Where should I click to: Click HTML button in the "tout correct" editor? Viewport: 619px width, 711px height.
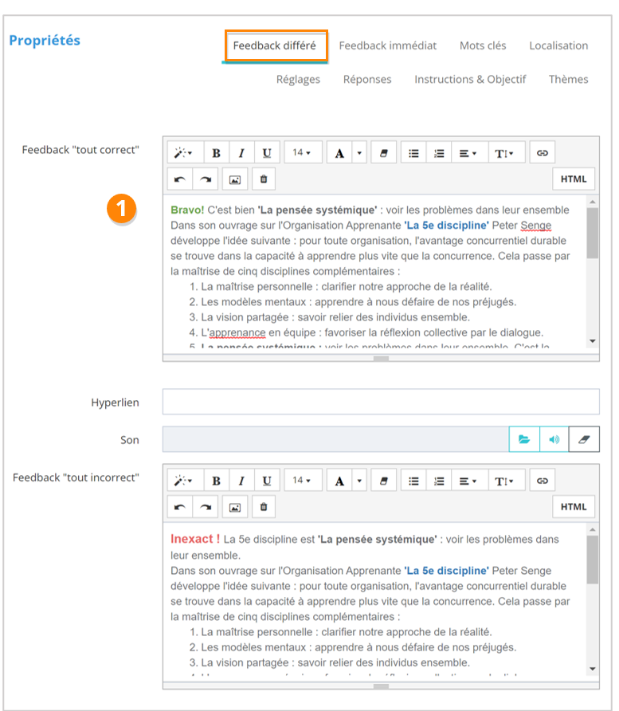tap(573, 179)
